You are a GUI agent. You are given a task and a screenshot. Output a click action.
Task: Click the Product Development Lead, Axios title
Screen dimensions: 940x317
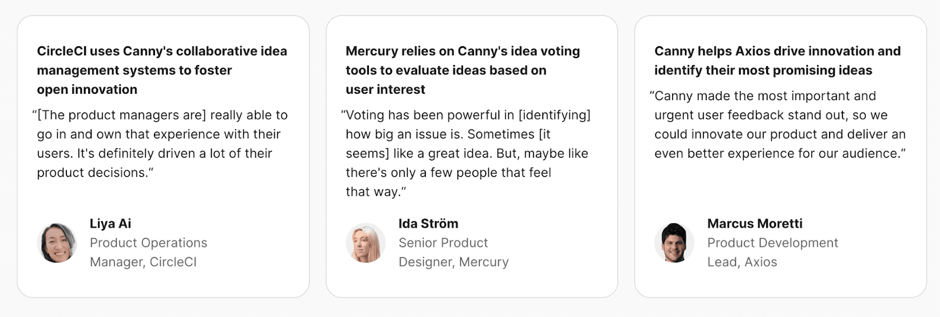tap(773, 252)
